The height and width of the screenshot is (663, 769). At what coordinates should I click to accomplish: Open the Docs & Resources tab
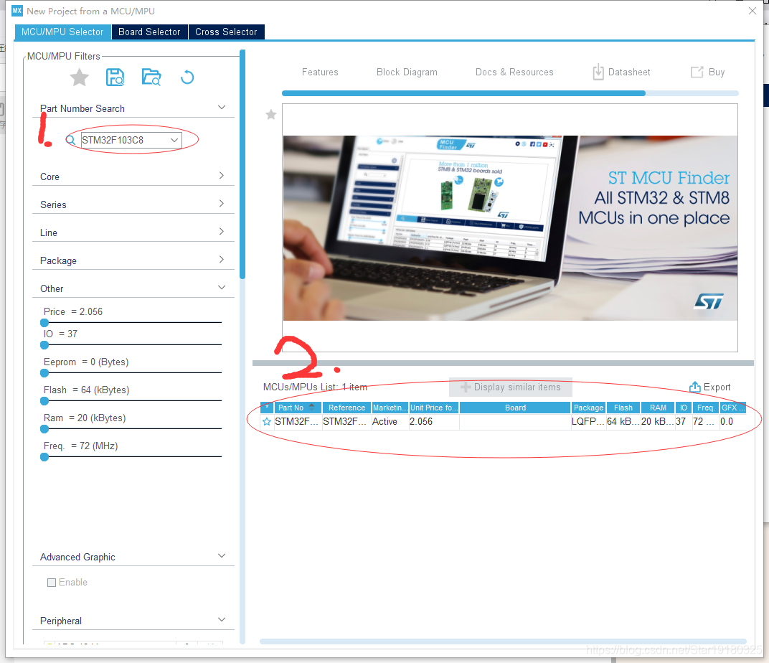[x=514, y=72]
